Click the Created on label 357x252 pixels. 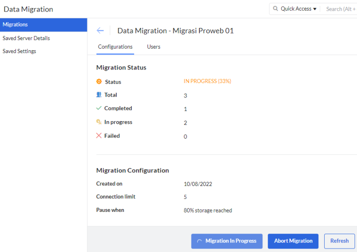110,183
